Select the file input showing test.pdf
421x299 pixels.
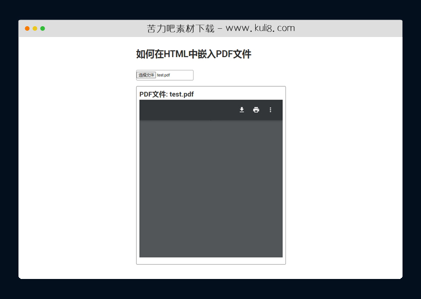164,75
